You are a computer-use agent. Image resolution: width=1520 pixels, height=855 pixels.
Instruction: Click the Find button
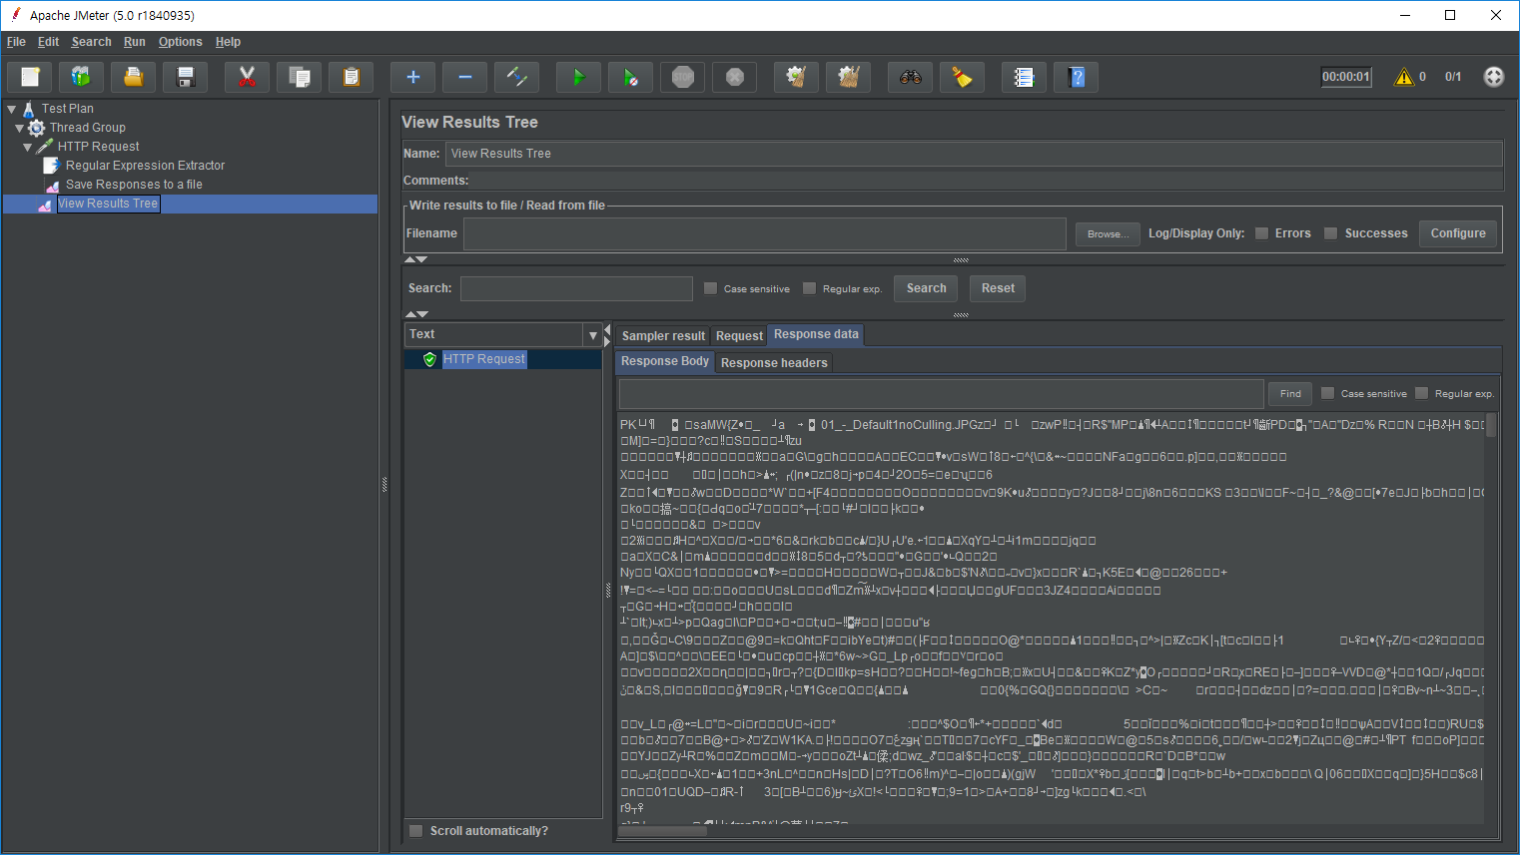pos(1290,393)
